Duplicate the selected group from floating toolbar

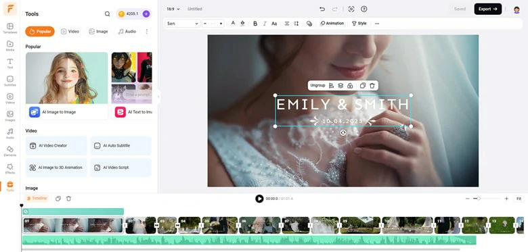click(363, 86)
